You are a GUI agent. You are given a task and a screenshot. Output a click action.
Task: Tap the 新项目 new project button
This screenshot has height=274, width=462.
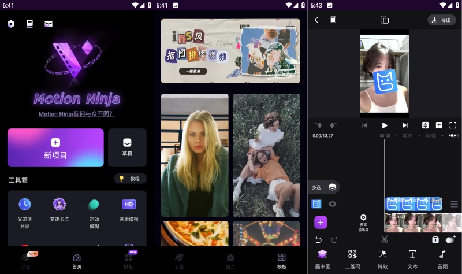point(55,148)
